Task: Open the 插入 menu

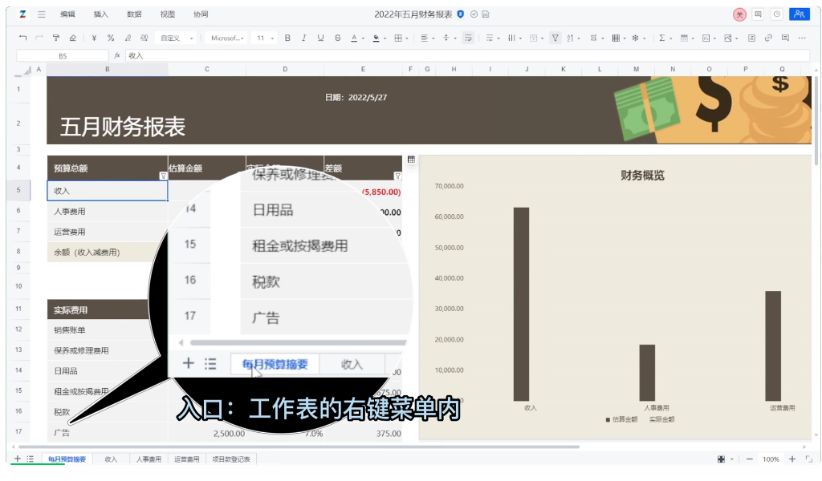Action: click(100, 14)
